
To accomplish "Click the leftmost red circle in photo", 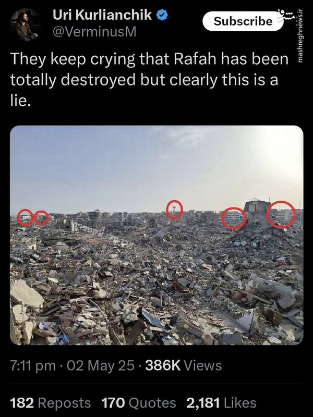I will [25, 217].
